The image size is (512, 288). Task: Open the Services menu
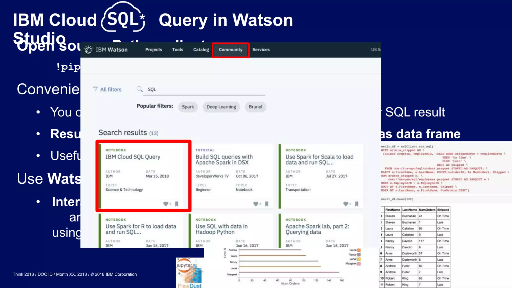click(261, 49)
